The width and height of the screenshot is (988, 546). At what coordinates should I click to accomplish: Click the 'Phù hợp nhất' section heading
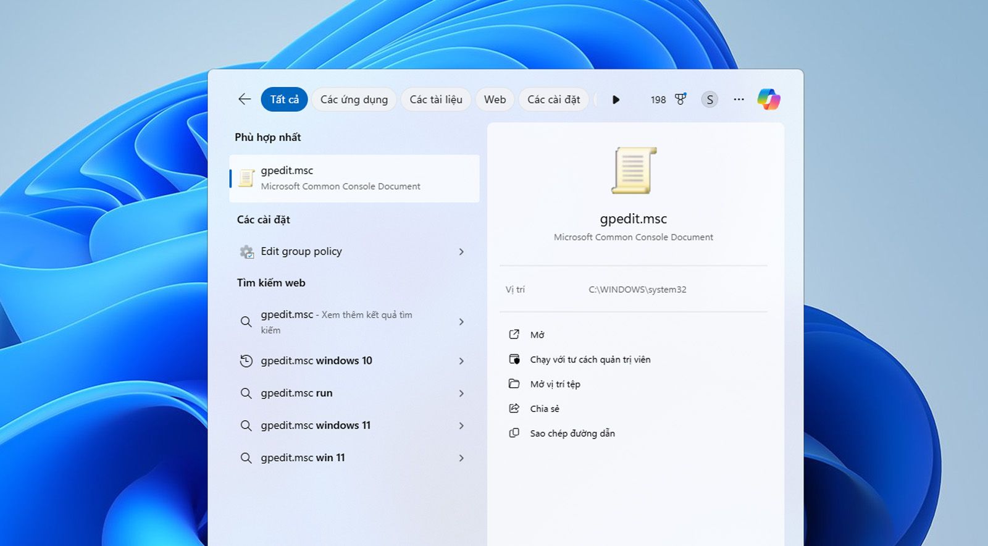pyautogui.click(x=268, y=137)
